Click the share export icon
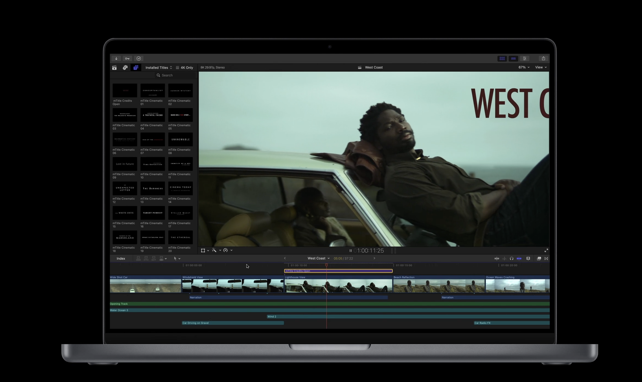This screenshot has width=642, height=382. coord(543,59)
